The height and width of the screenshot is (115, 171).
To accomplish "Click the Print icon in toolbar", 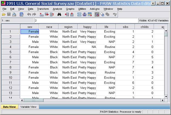I will click(x=14, y=15).
